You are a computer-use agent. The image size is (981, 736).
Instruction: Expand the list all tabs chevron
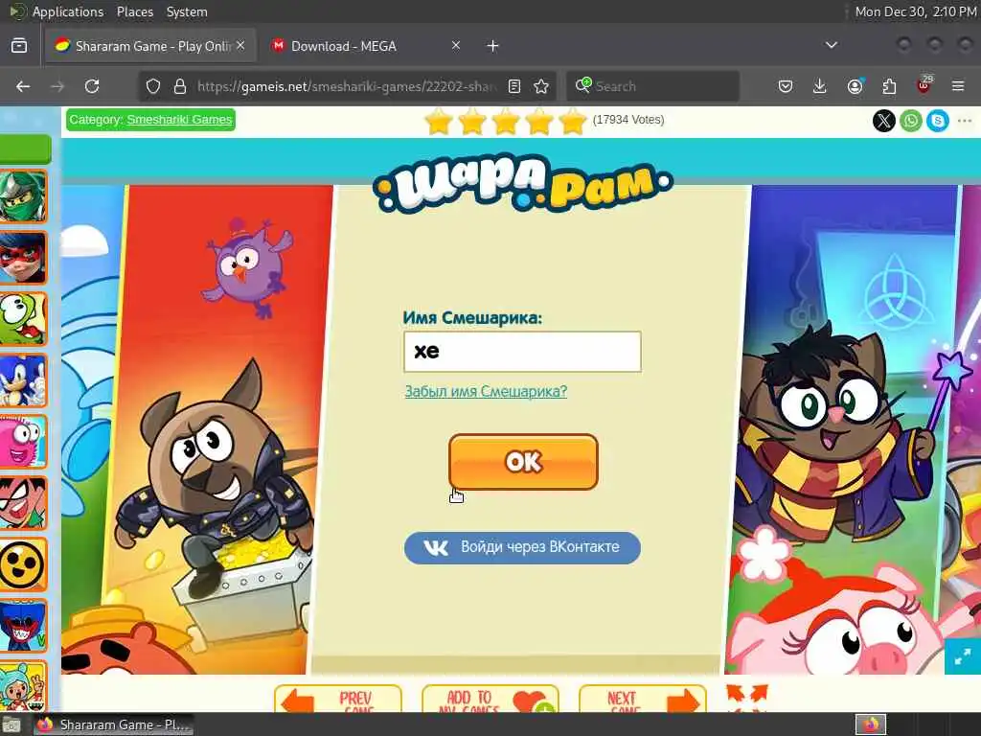coord(832,45)
